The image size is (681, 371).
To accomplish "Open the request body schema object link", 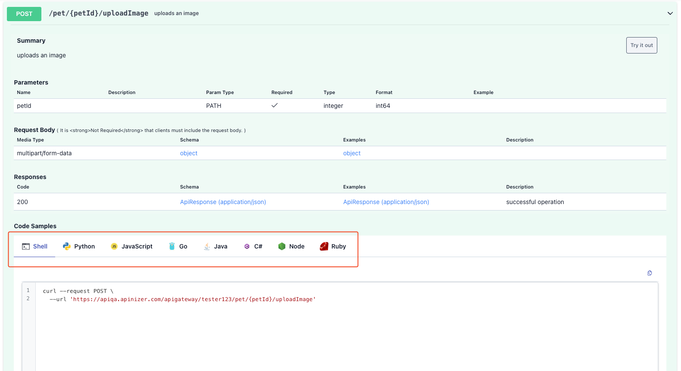I will 188,153.
